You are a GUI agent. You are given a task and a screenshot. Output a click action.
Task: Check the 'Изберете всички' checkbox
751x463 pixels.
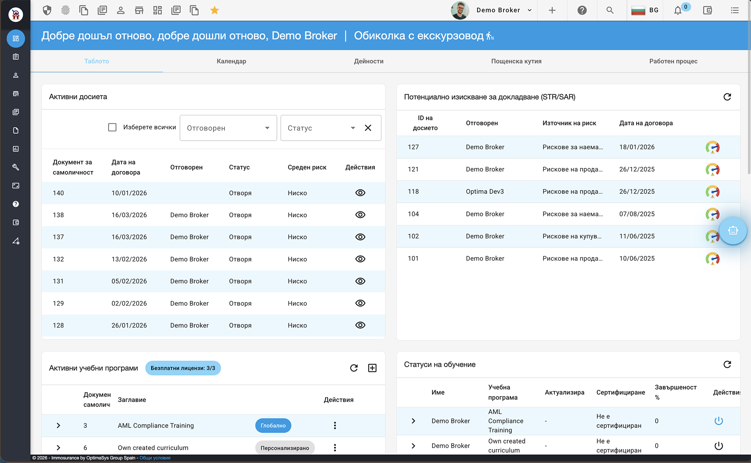pyautogui.click(x=112, y=127)
